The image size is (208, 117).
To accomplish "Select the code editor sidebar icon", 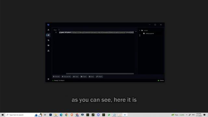I will [x=48, y=35].
